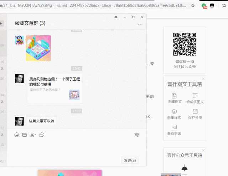Select the screenshot scissors tool

pos(33,135)
